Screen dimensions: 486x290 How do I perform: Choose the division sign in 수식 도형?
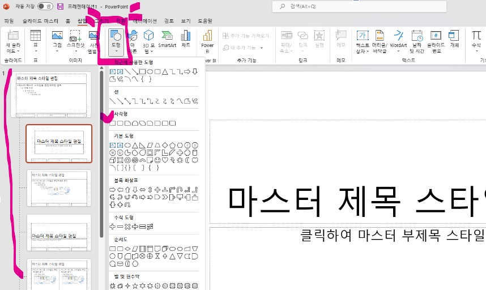(135, 227)
